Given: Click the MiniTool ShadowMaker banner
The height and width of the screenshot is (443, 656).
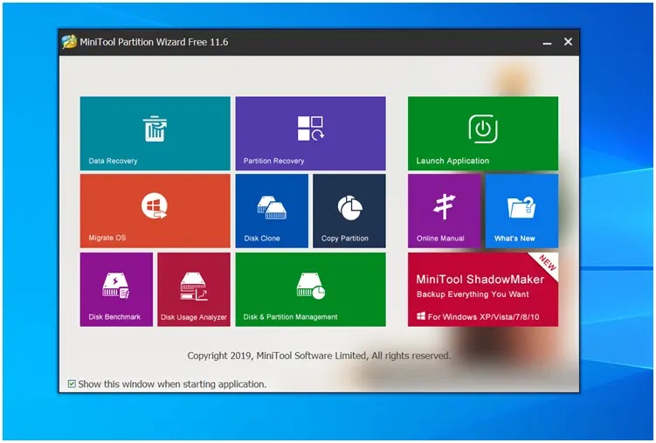Looking at the screenshot, I should (x=483, y=289).
